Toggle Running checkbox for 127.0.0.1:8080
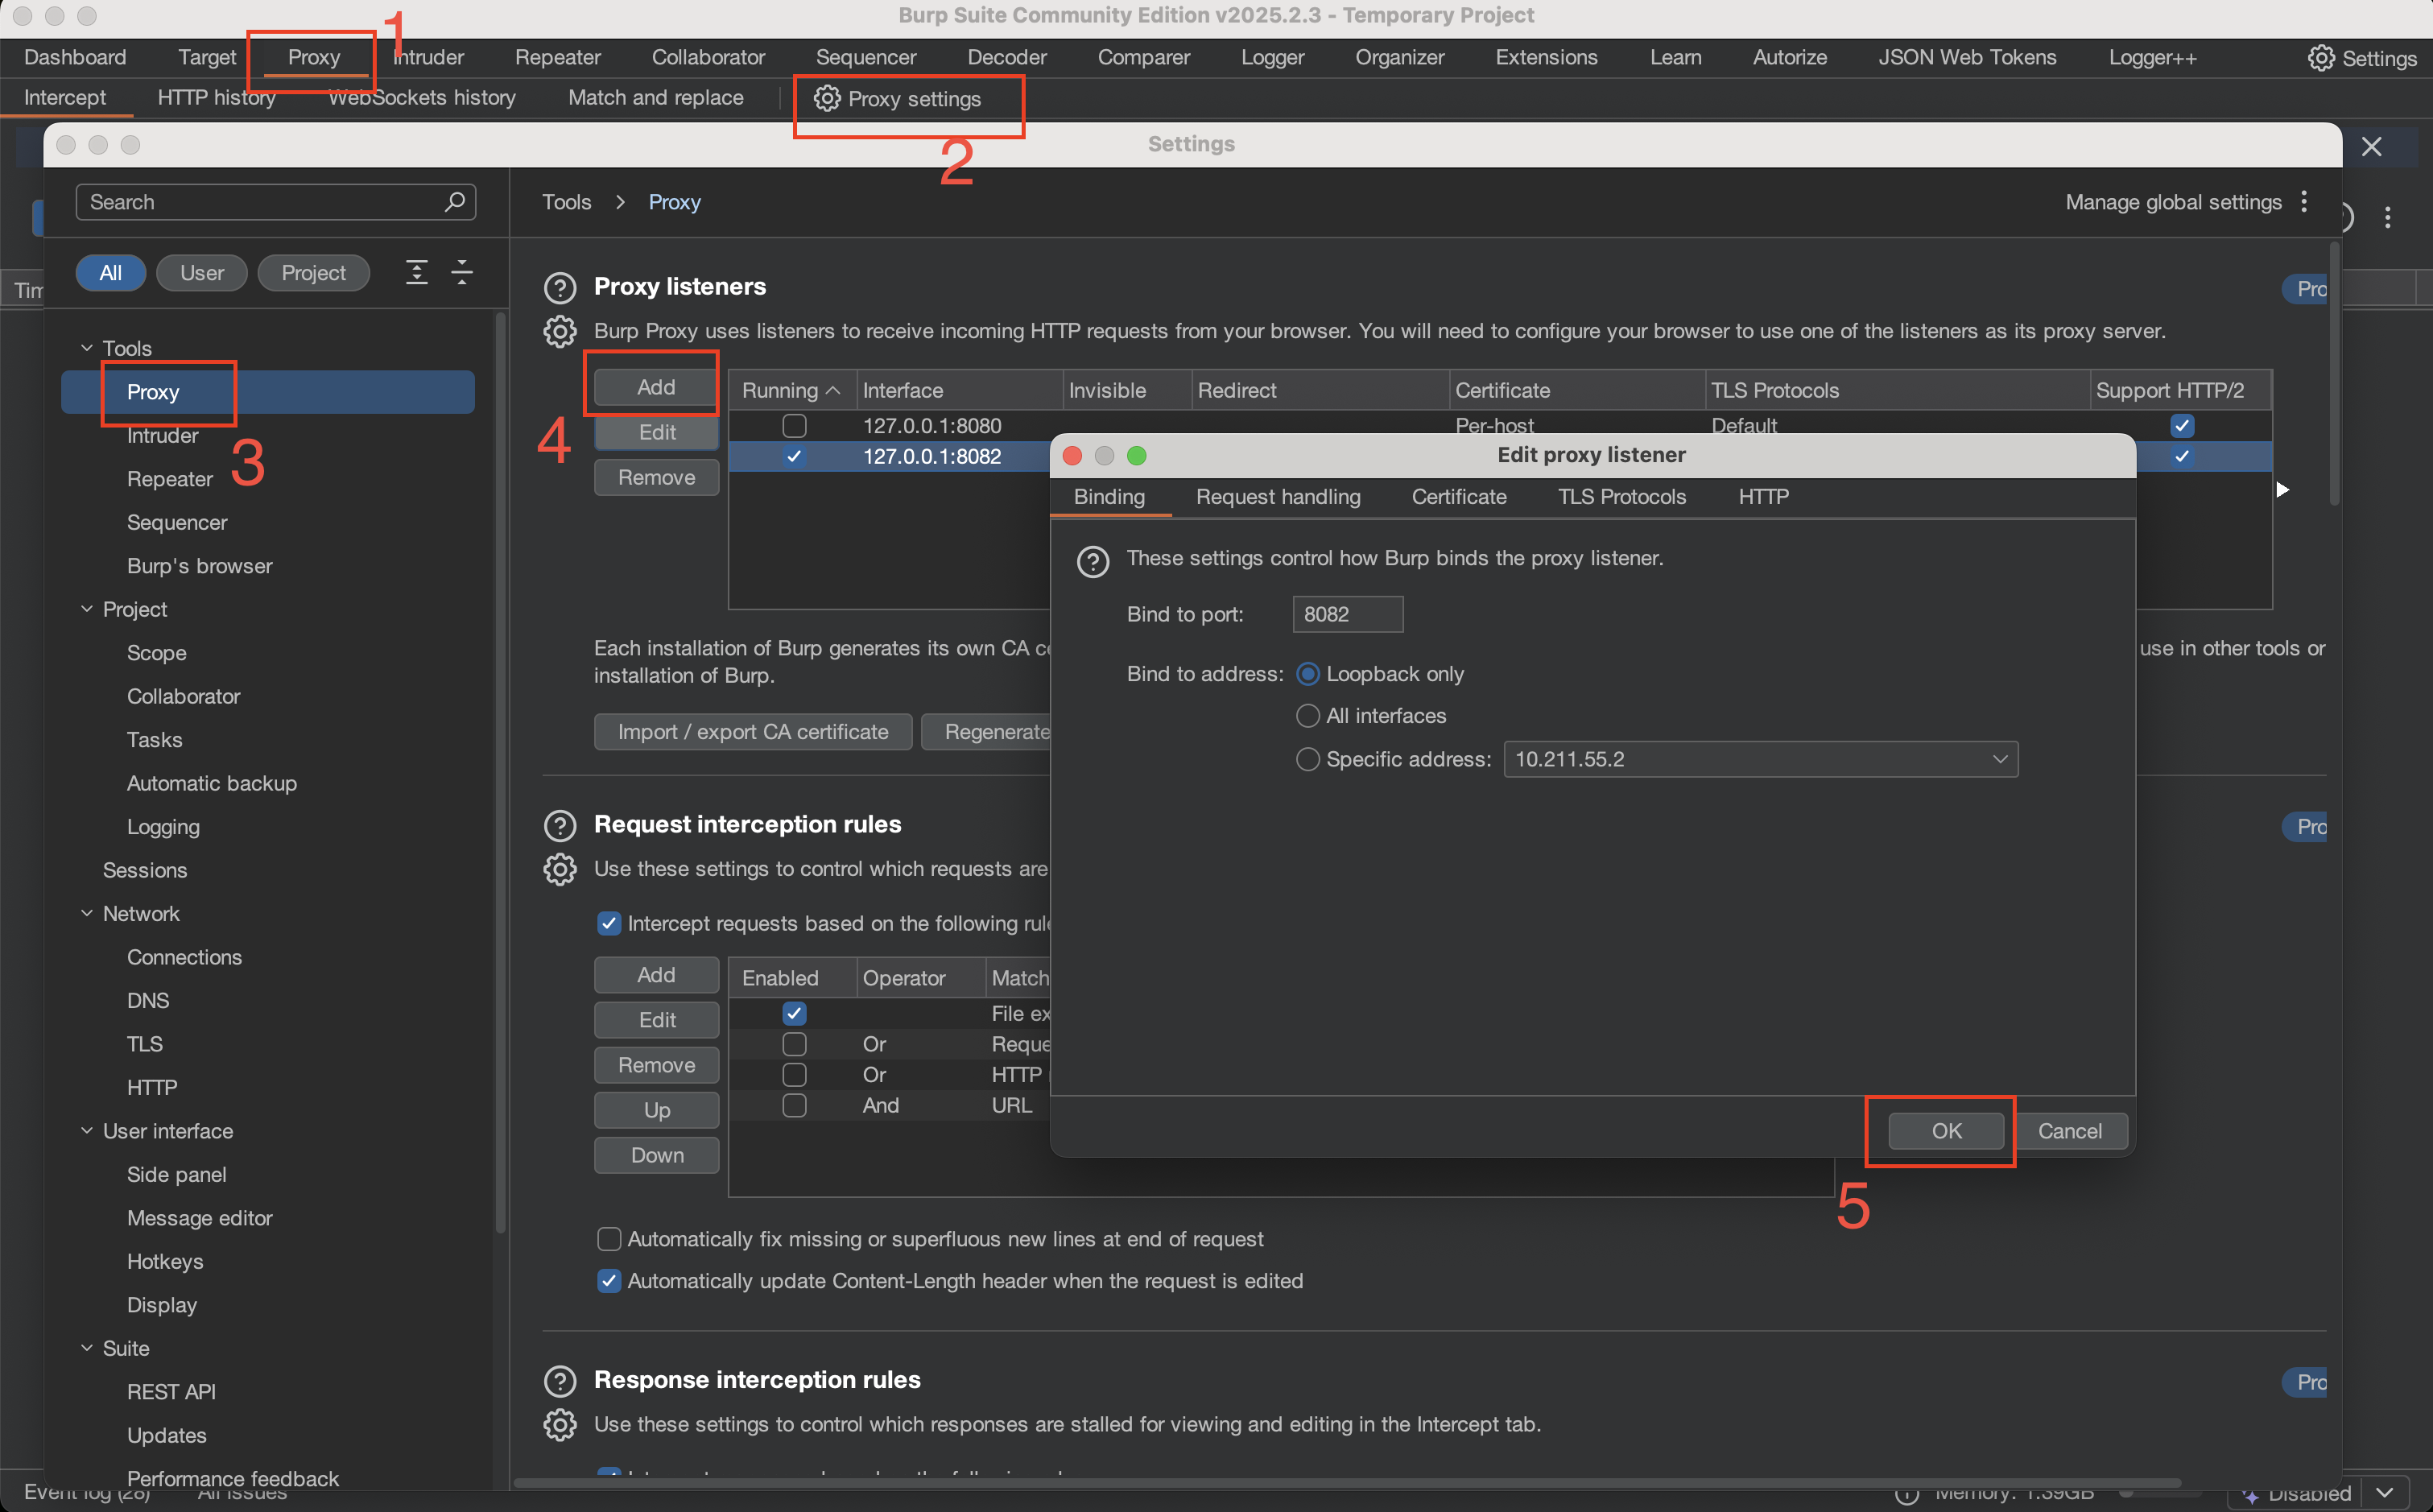Viewport: 2433px width, 1512px height. pos(794,426)
